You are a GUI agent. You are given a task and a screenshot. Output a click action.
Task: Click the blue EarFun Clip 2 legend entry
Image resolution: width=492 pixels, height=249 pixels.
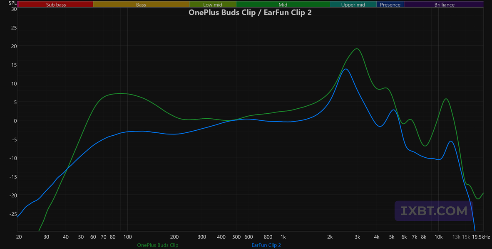266,245
